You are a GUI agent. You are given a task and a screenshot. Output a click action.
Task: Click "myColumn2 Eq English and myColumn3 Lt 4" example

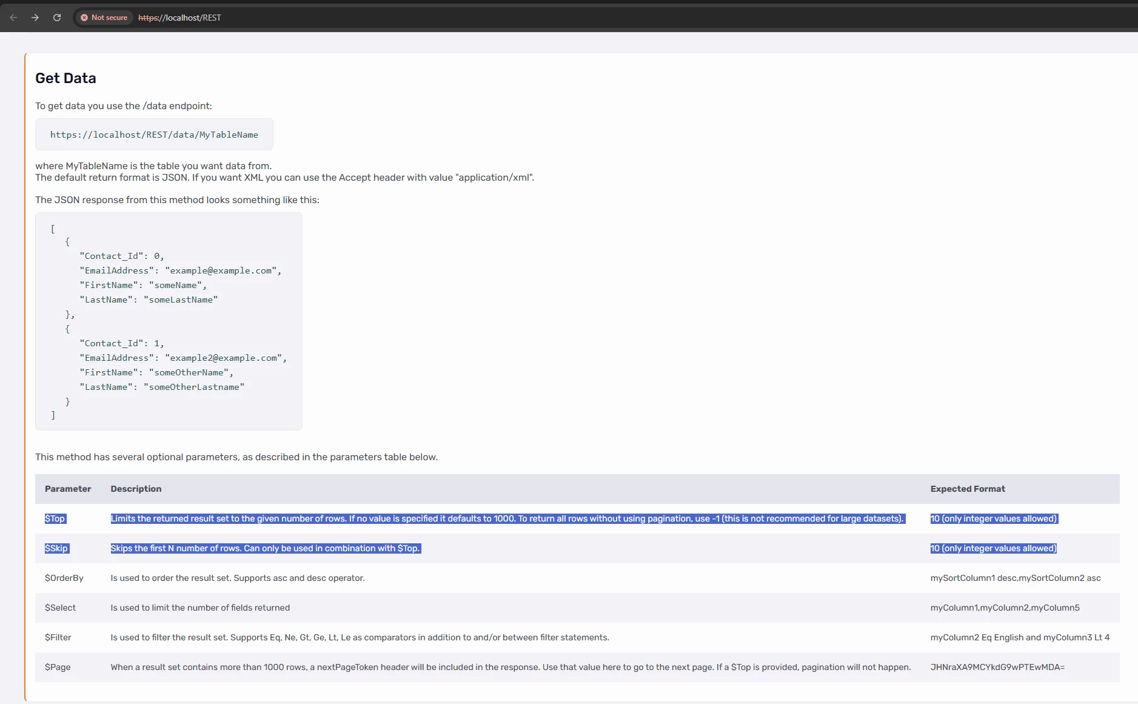1020,637
